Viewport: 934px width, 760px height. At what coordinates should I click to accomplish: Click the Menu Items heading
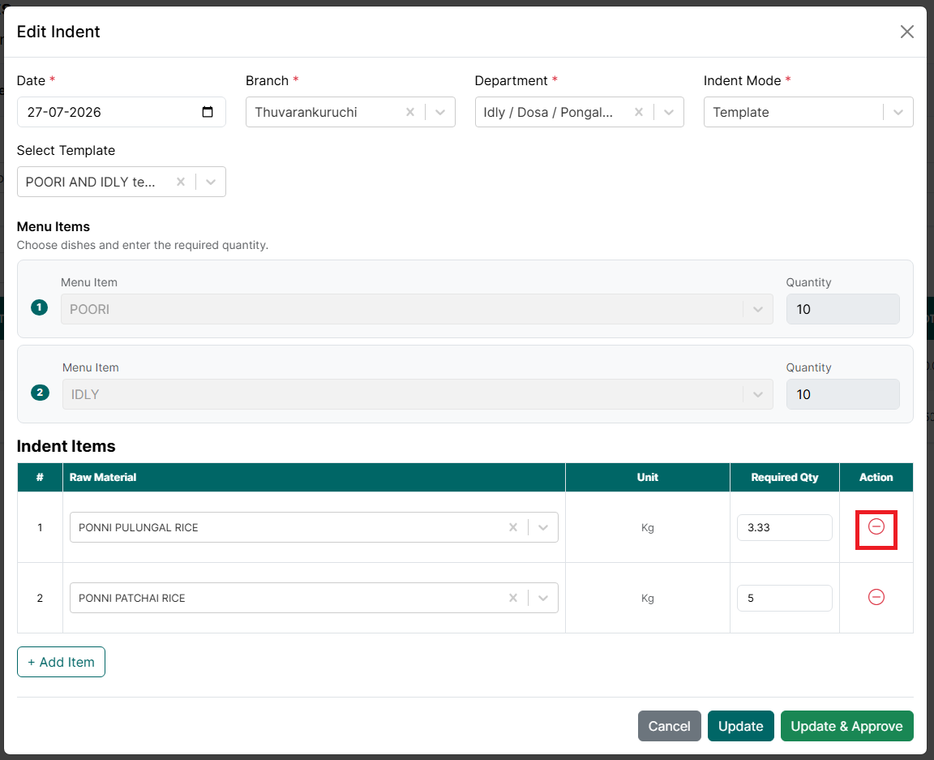click(53, 226)
